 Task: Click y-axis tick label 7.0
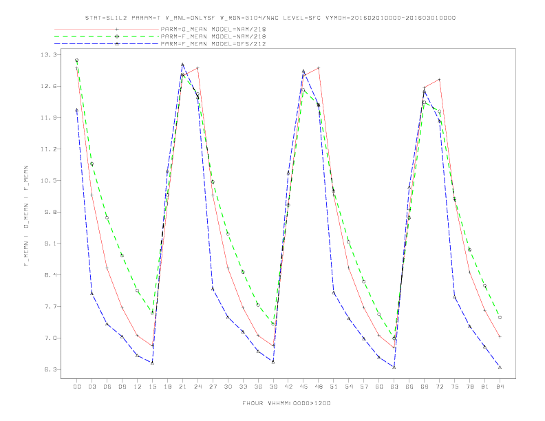(x=50, y=338)
